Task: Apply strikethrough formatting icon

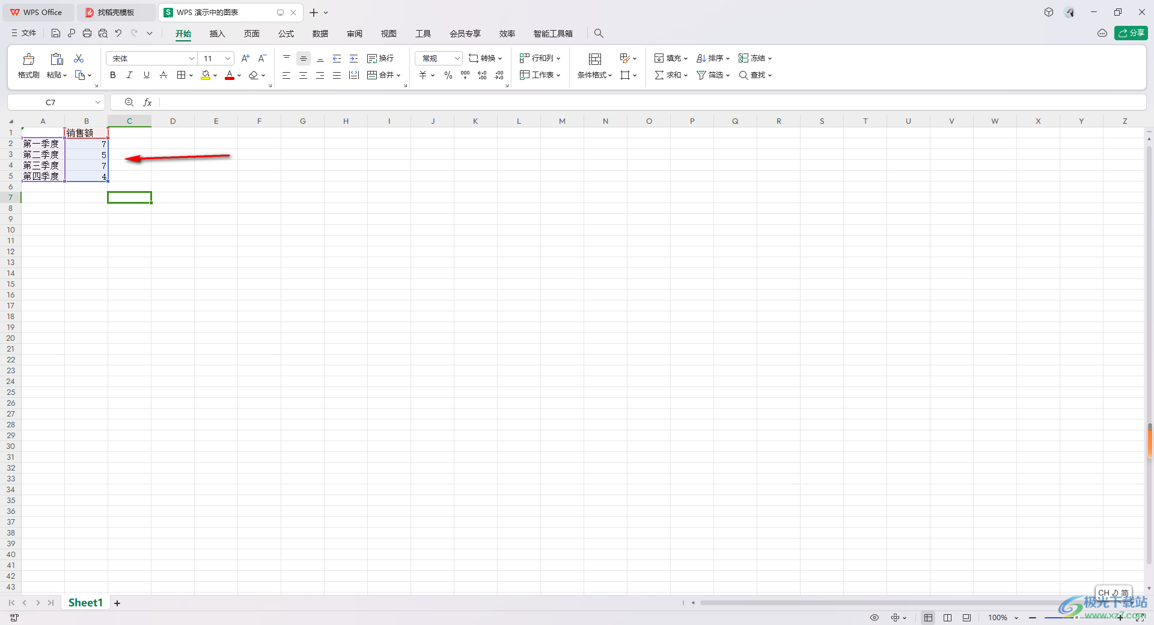Action: tap(163, 75)
